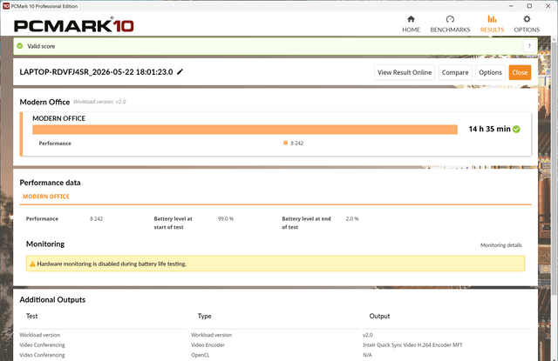This screenshot has height=361, width=558.
Task: Click the Workload version: v2.0 note
Action: (x=99, y=102)
